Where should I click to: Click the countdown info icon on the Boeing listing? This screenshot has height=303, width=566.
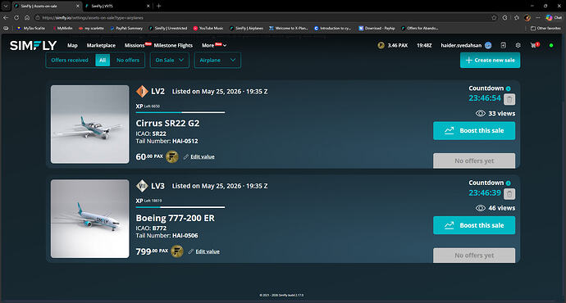click(509, 183)
